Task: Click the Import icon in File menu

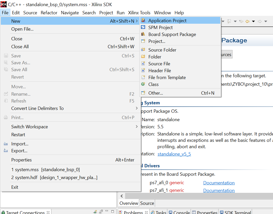Action: (6, 144)
